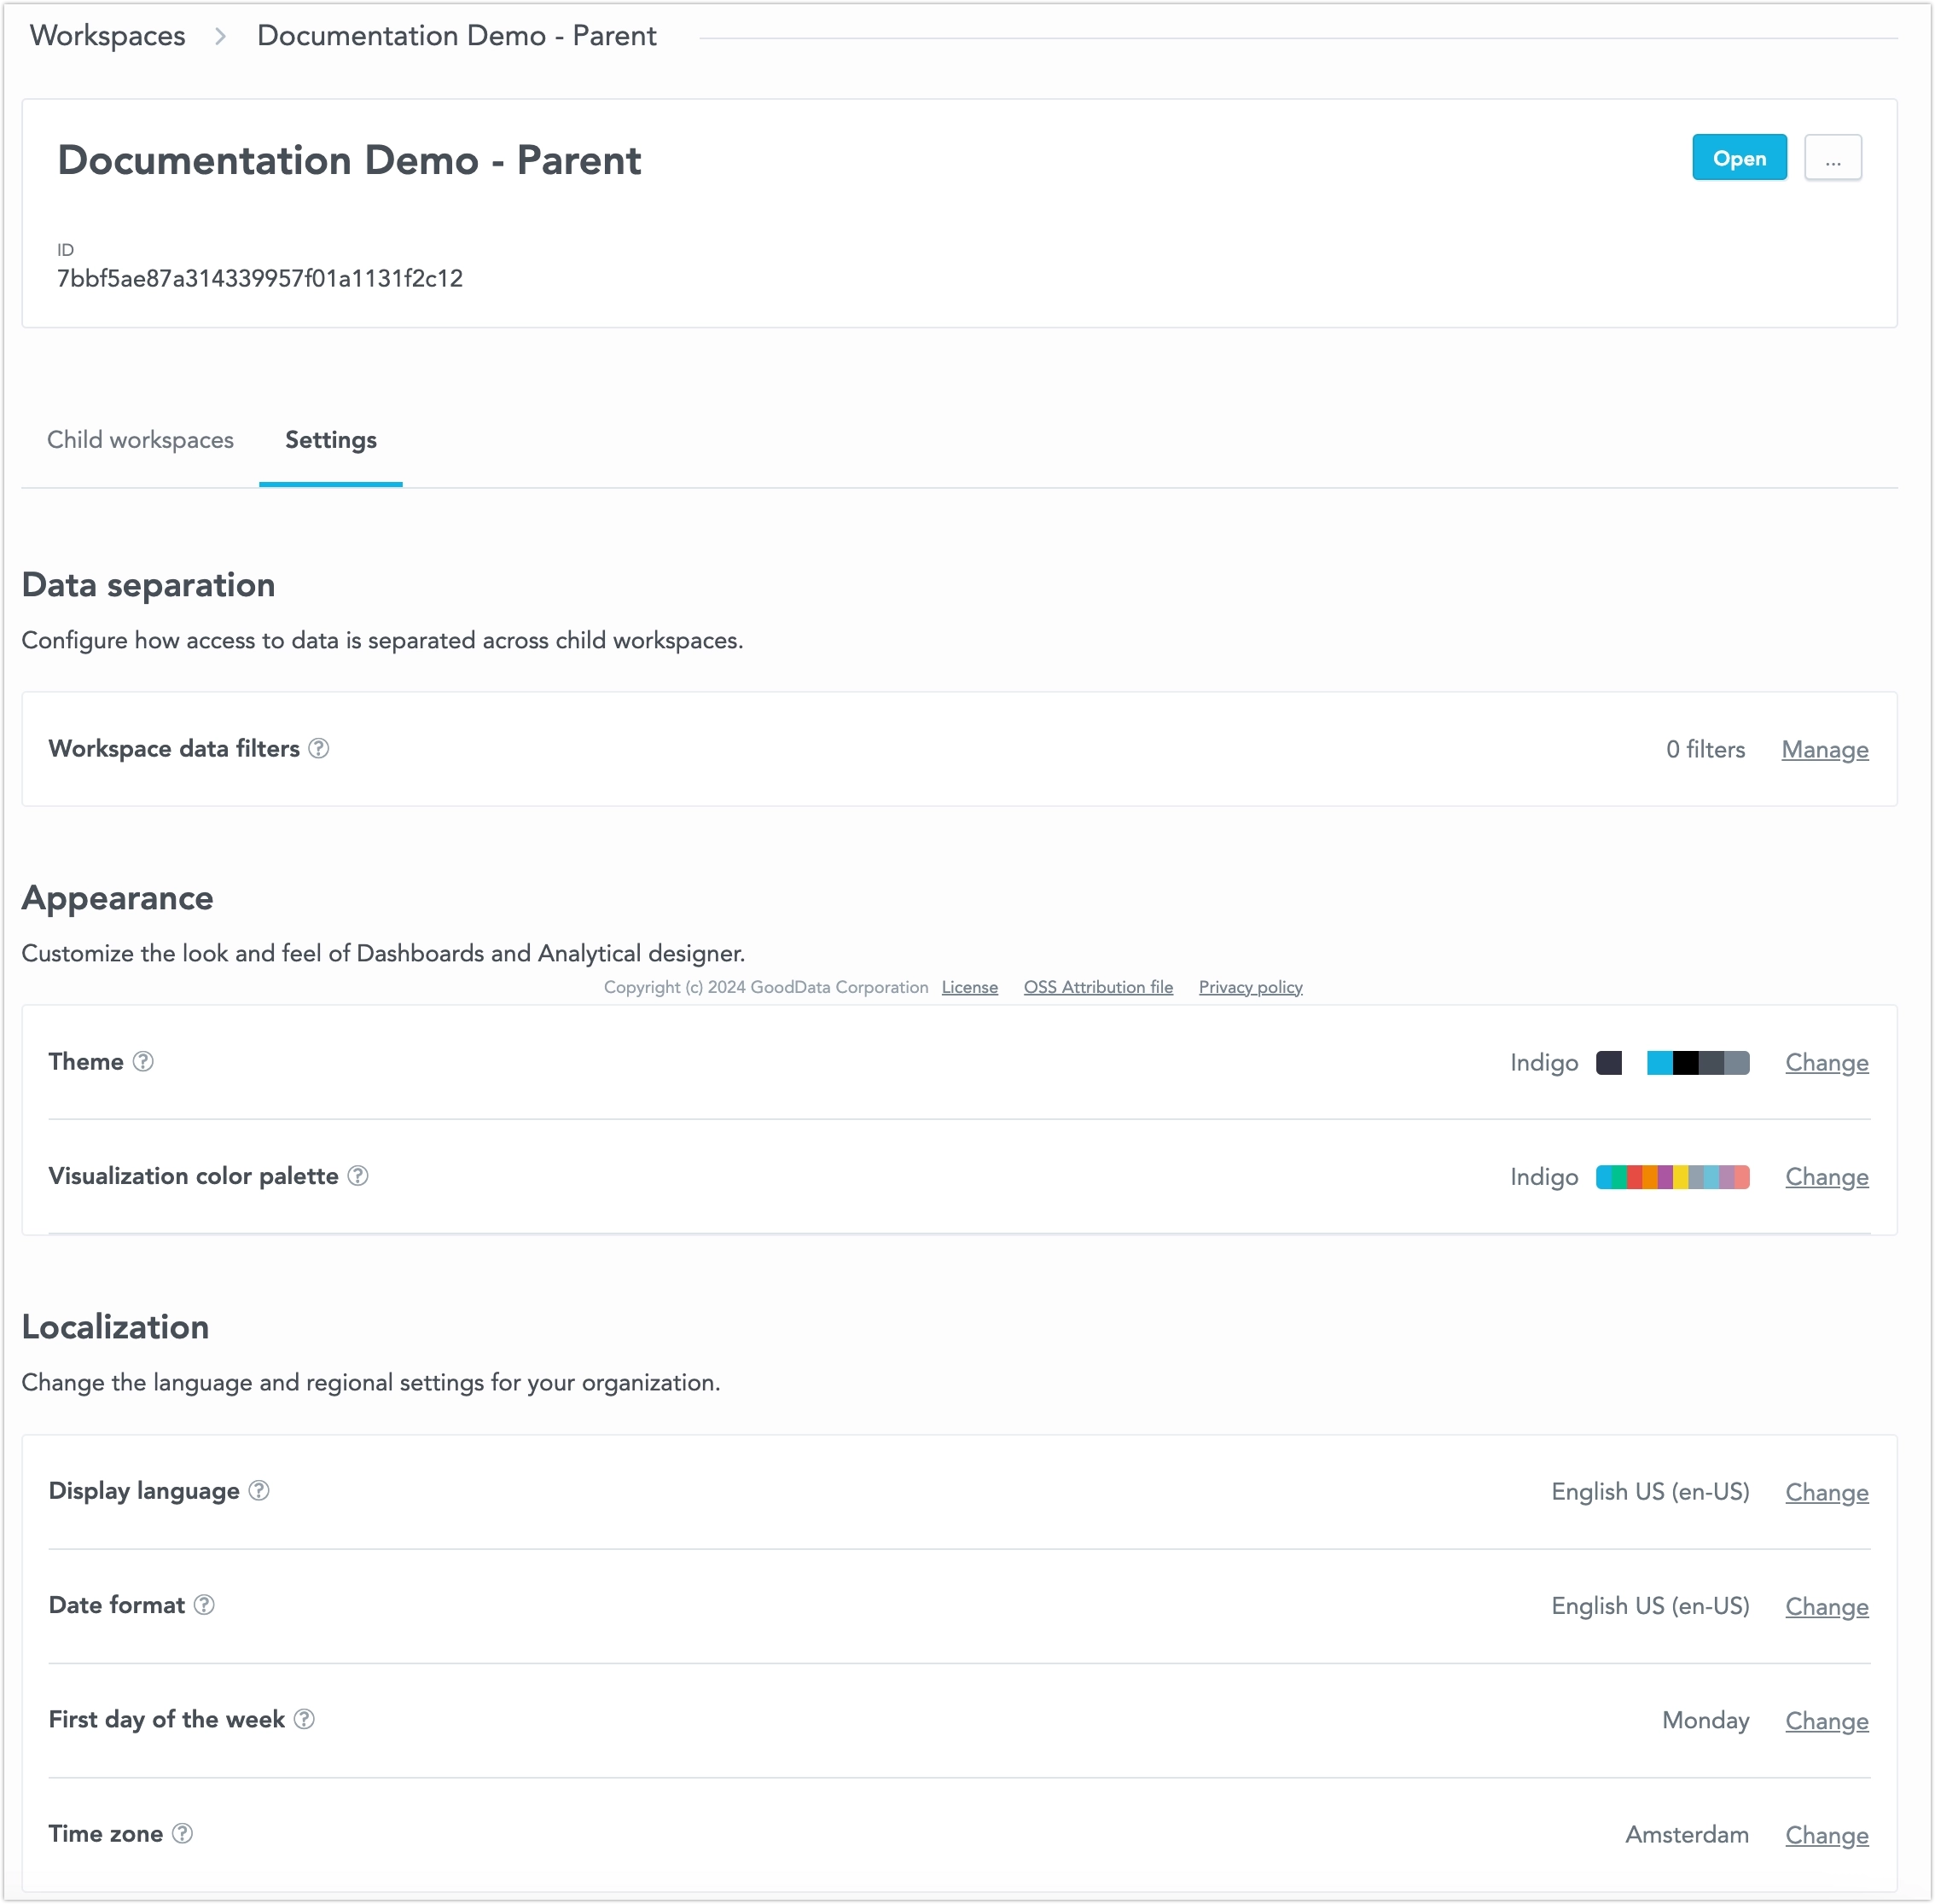Viewport: 1935px width, 1904px height.
Task: Open the Privacy policy link
Action: 1249,987
